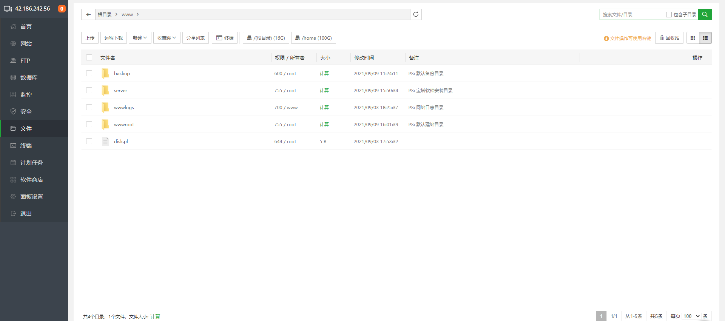Image resolution: width=725 pixels, height=321 pixels.
Task: Focus the 搜索文件/目录 search field
Action: tap(632, 14)
